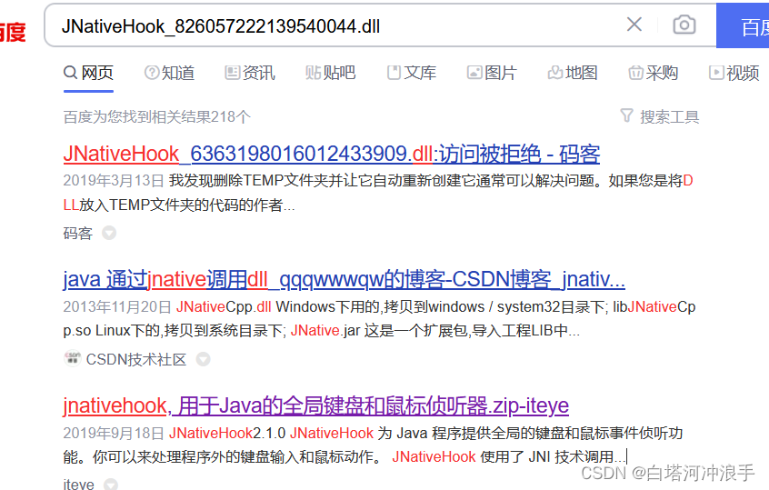Switch to the 知道 tab
769x490 pixels.
coord(169,73)
